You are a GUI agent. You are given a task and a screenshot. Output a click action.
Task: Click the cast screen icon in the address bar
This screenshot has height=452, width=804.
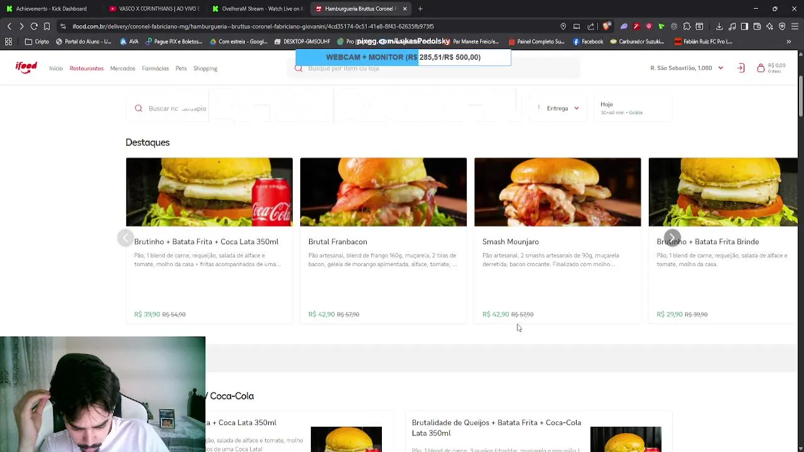(577, 26)
